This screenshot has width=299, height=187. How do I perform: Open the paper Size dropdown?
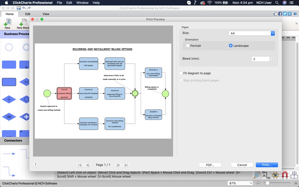pos(252,33)
